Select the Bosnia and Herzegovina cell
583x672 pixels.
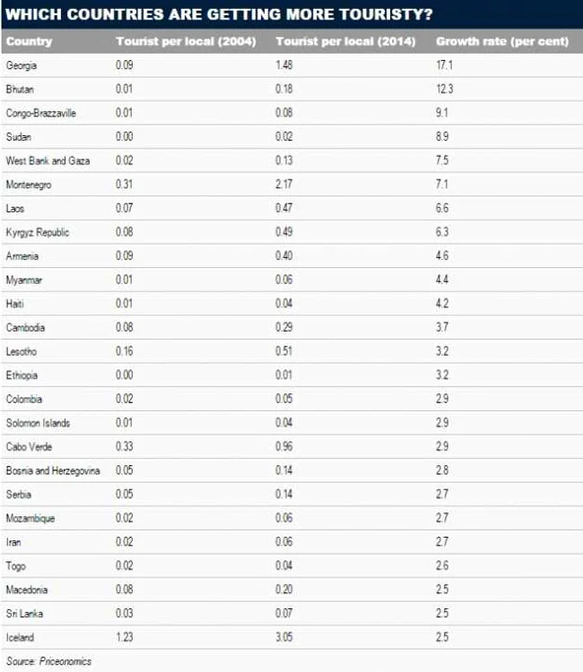tap(53, 470)
